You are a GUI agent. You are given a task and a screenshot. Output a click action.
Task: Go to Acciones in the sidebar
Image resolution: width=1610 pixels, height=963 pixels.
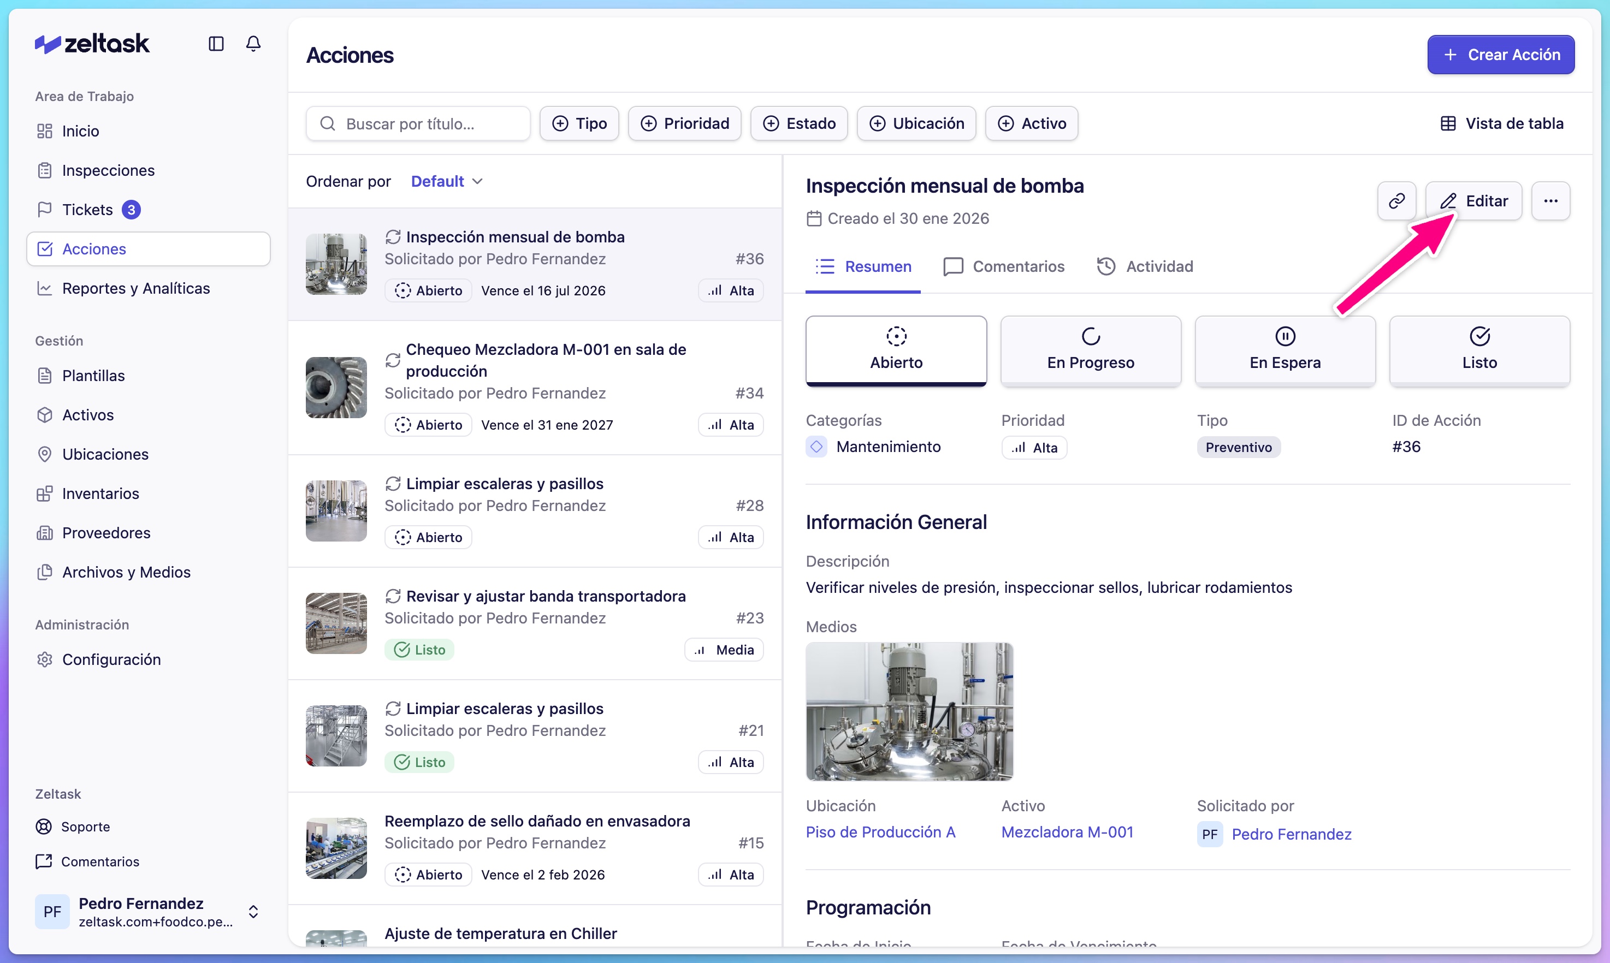[x=148, y=249]
